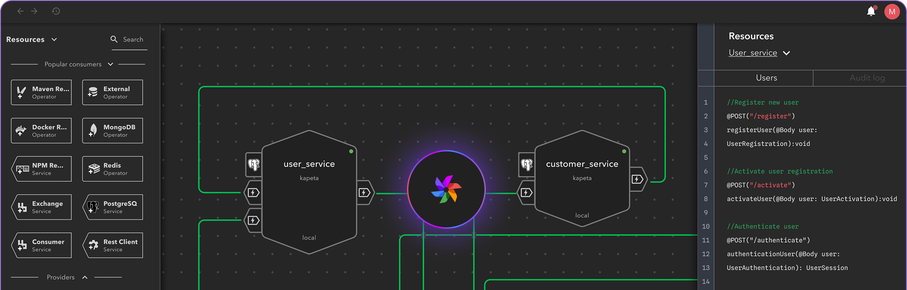
Task: Select the Docker R... operator card
Action: [41, 131]
